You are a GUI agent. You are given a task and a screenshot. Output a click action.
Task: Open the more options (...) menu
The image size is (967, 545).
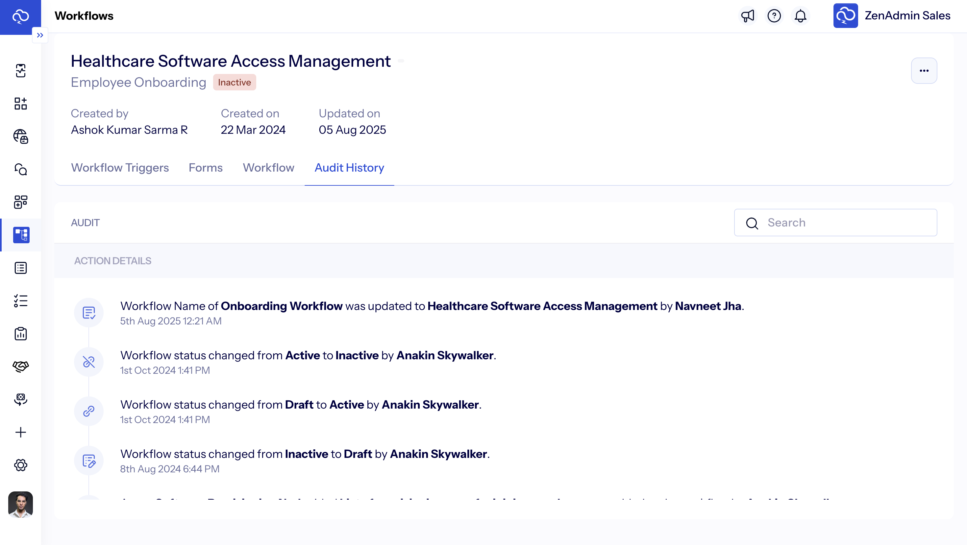pyautogui.click(x=924, y=71)
